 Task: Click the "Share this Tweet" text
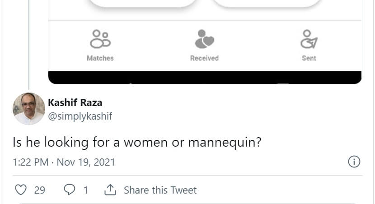(160, 190)
